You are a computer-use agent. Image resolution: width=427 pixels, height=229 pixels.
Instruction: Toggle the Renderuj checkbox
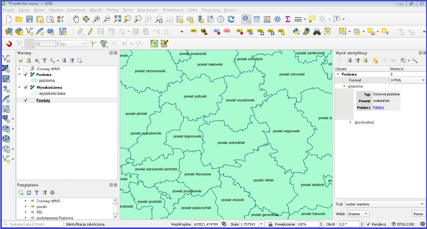click(369, 224)
